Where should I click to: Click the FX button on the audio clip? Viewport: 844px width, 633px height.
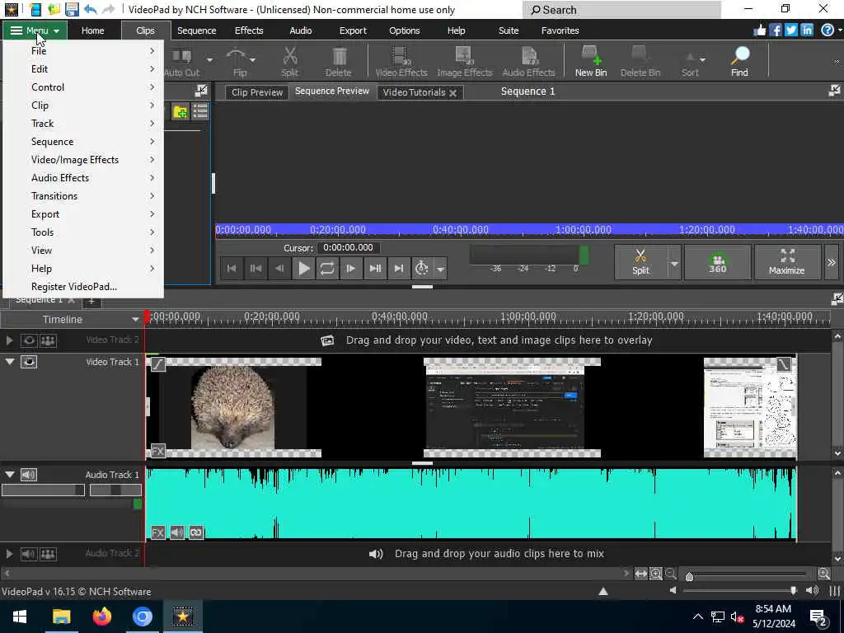pyautogui.click(x=157, y=532)
